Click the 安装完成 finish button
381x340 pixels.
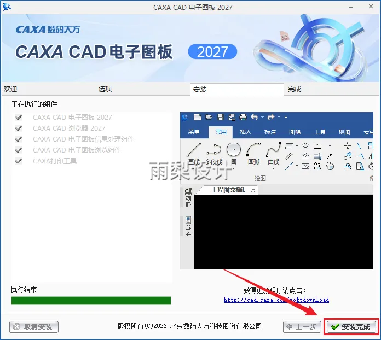[351, 327]
